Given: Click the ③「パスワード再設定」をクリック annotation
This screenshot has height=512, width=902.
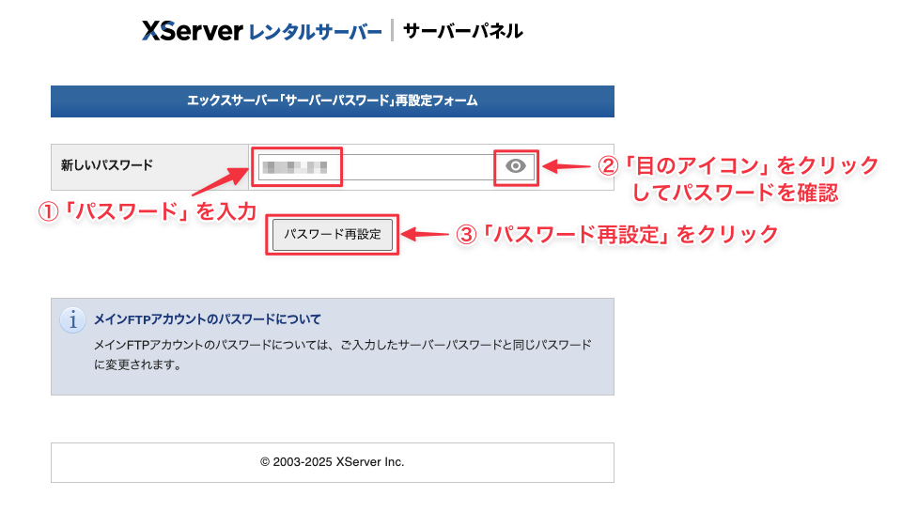Looking at the screenshot, I should [617, 235].
